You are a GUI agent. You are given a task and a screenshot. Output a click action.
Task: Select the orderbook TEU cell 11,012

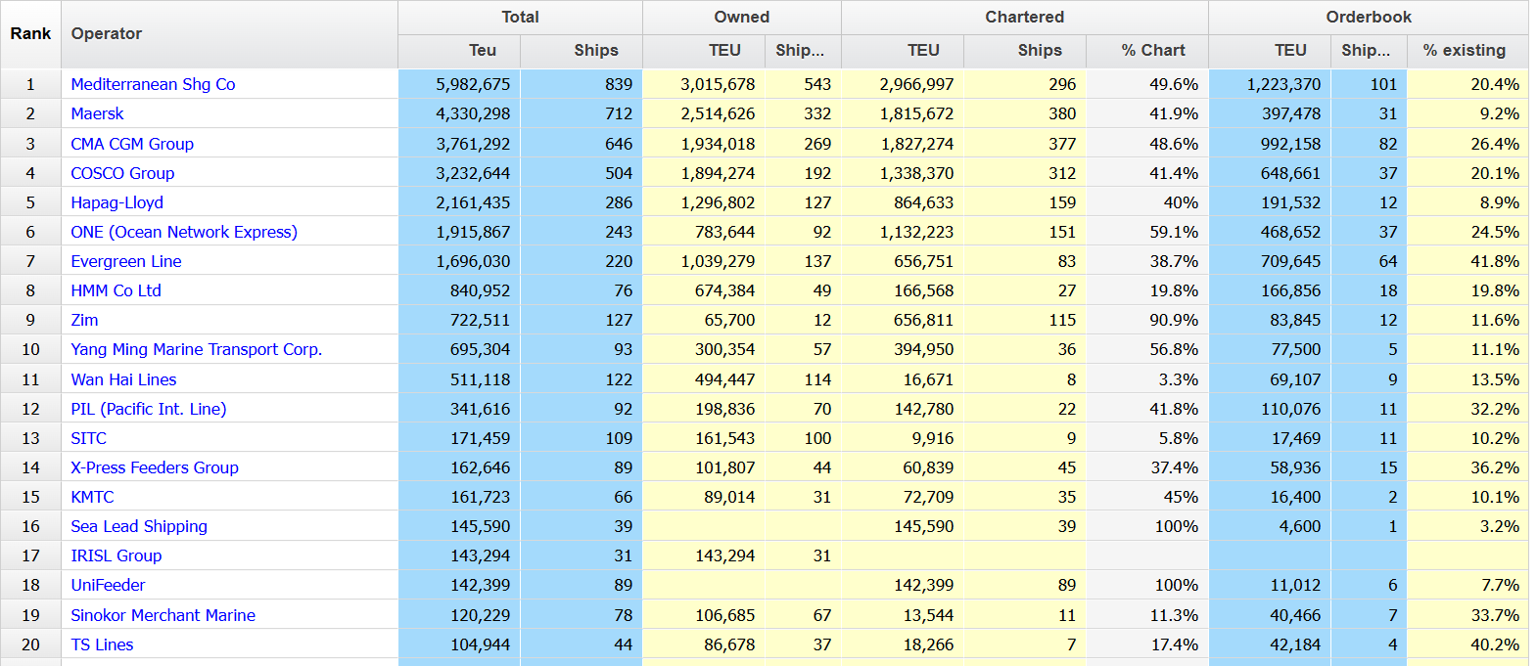tap(1270, 585)
